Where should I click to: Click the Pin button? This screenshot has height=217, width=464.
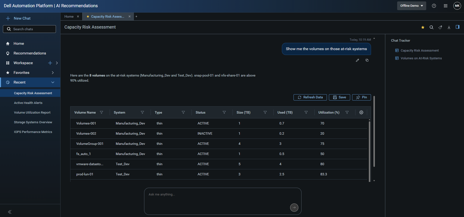click(x=361, y=97)
